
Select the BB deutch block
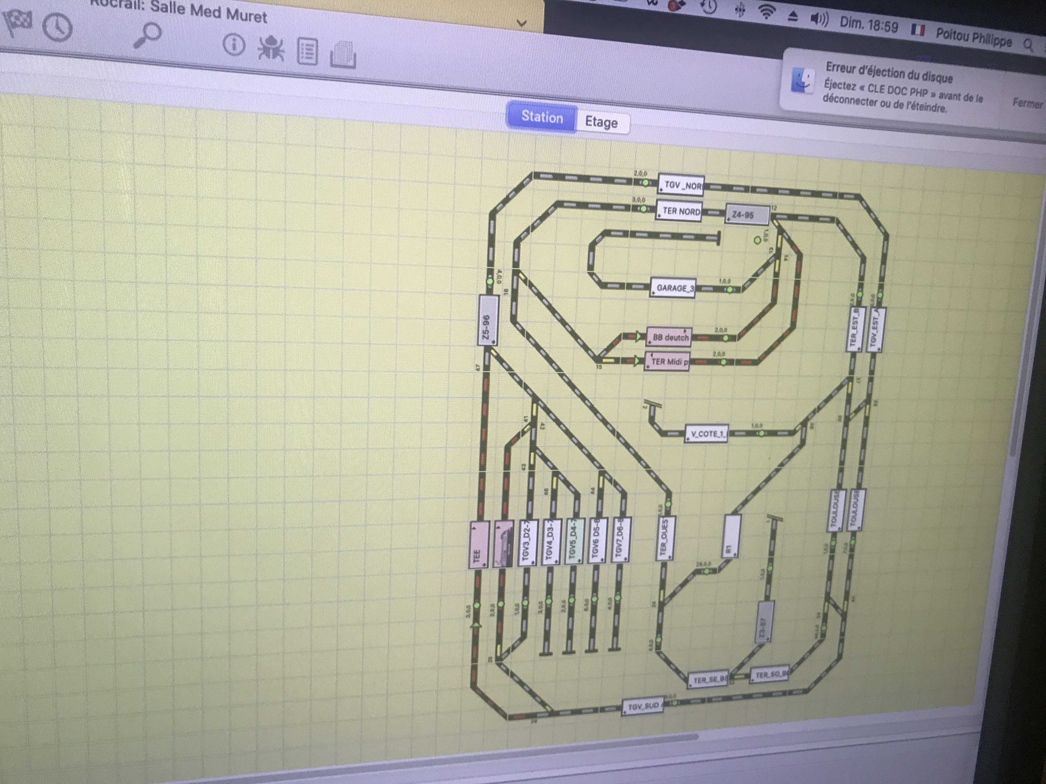pyautogui.click(x=669, y=337)
